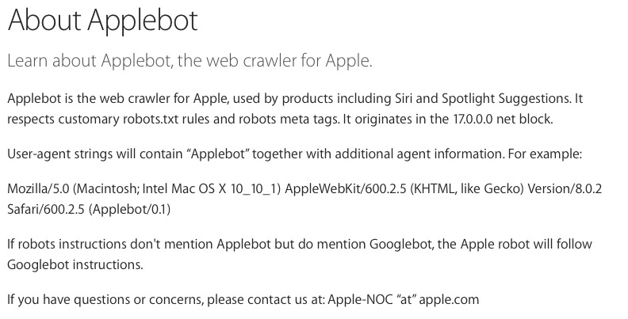Click "Mozilla/5.0" at start of user-agent string
The image size is (628, 319).
point(38,188)
